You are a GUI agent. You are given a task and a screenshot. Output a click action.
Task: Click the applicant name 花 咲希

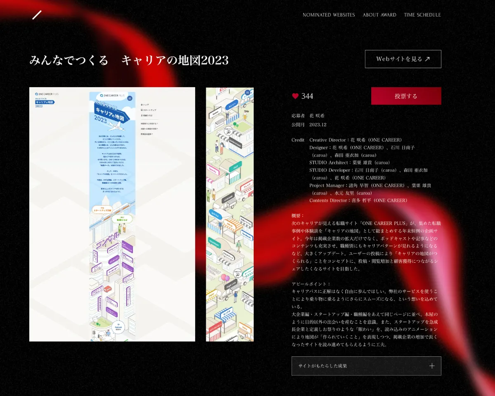point(317,116)
